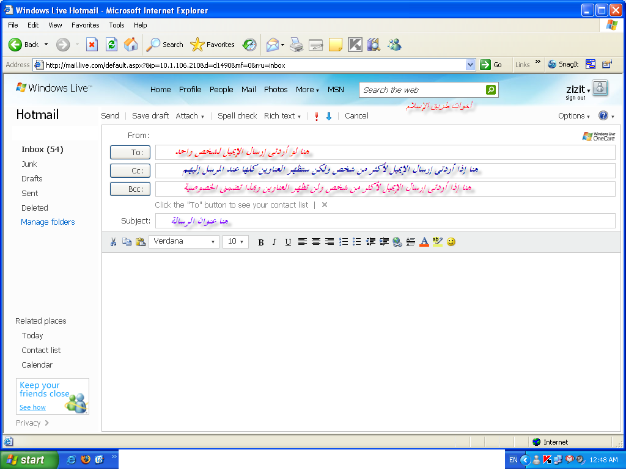Expand the Attach dropdown menu
The width and height of the screenshot is (626, 469).
pyautogui.click(x=190, y=115)
